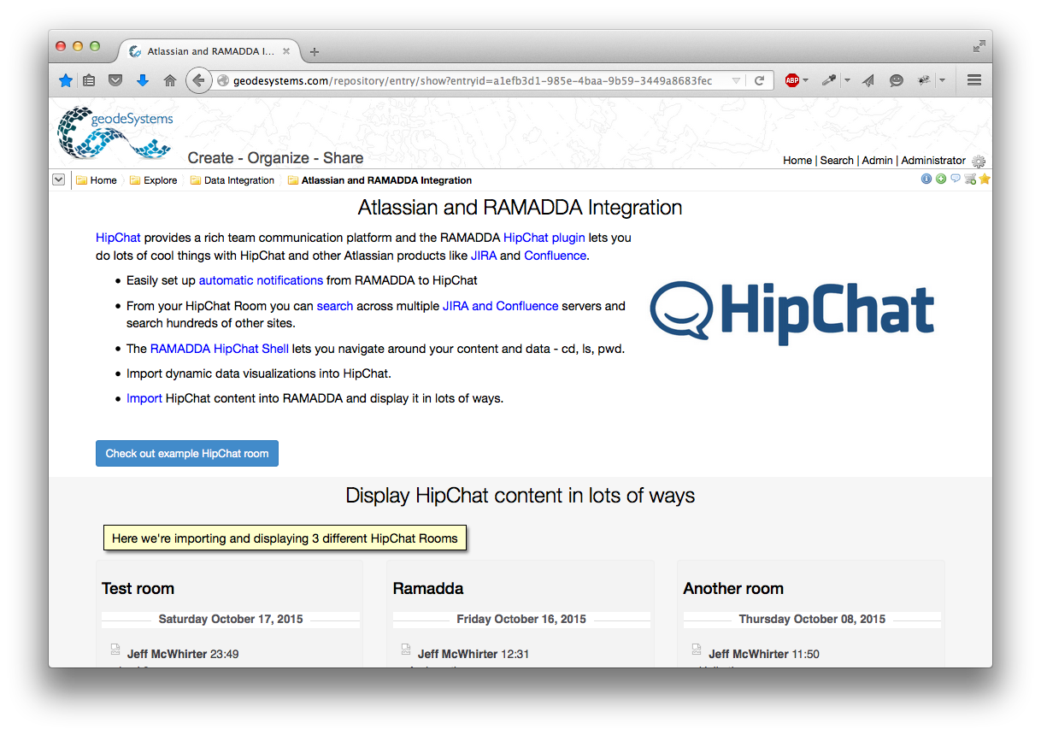Bookmark this page with the star icon

tap(66, 80)
